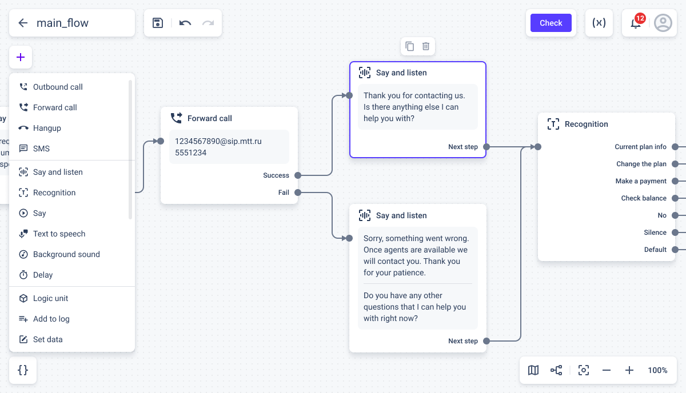
Task: Open the user profile avatar
Action: coord(663,23)
